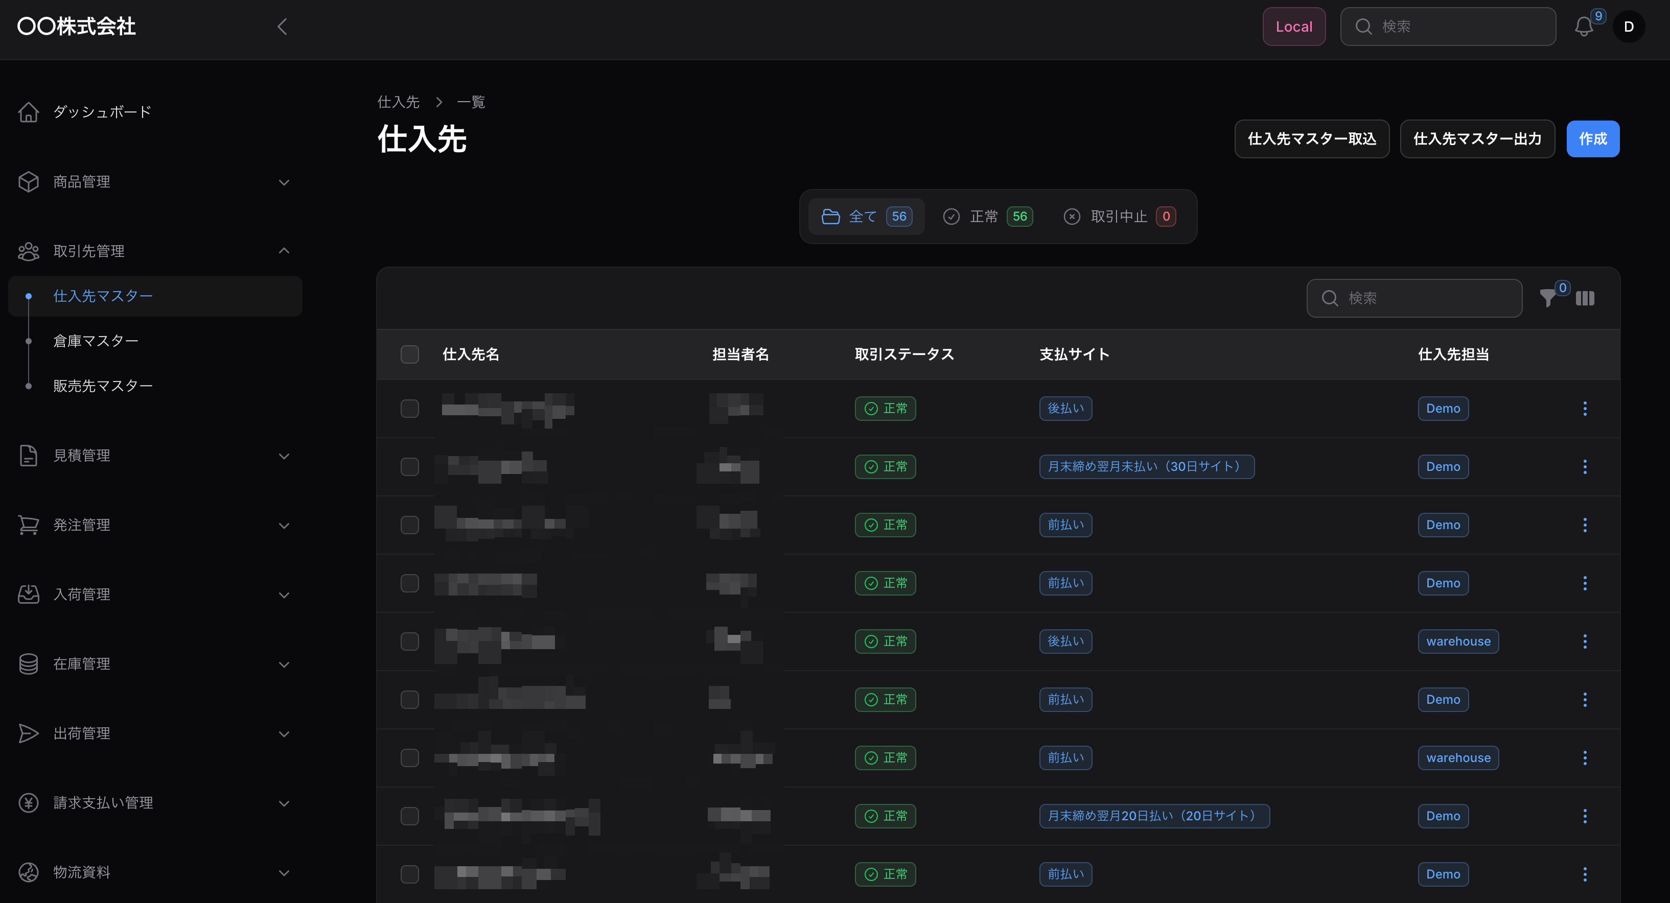Click the blue 作成 button
1670x903 pixels.
1592,138
